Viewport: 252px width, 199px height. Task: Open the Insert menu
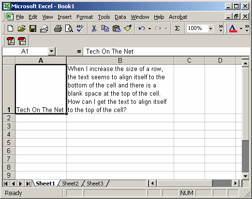coord(65,17)
